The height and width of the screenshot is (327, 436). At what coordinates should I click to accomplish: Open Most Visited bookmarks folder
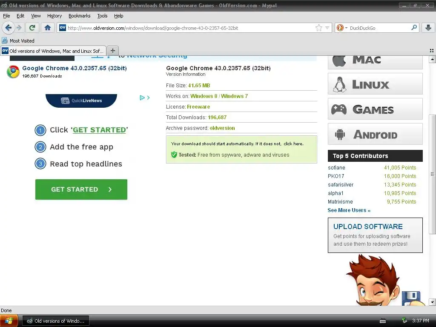18,40
